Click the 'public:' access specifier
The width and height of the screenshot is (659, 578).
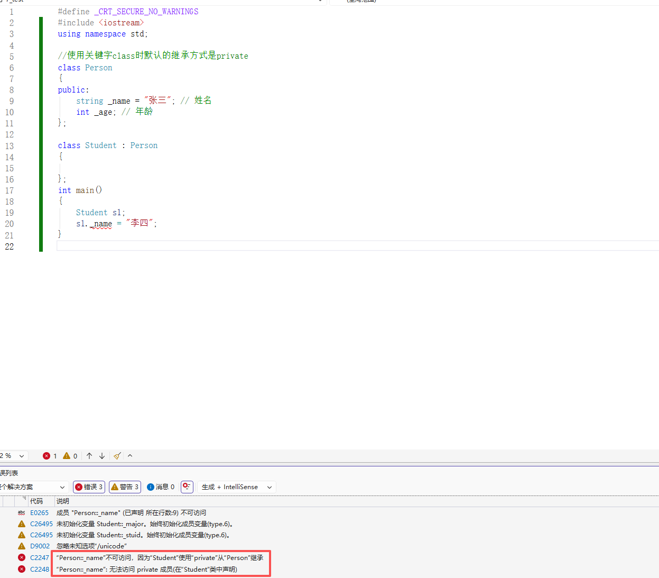73,90
